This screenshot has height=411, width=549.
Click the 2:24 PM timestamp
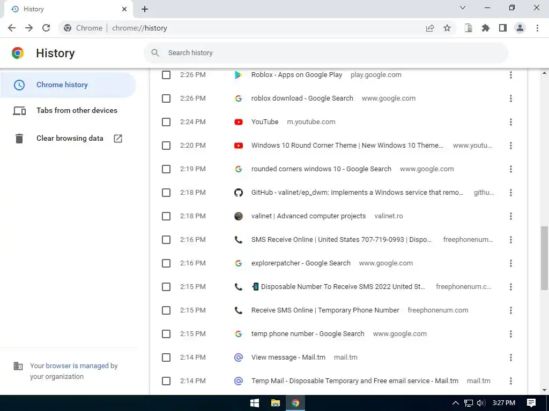pos(193,122)
